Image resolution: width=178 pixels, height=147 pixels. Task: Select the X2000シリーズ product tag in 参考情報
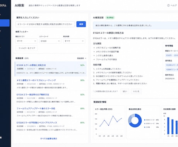coord(172,70)
